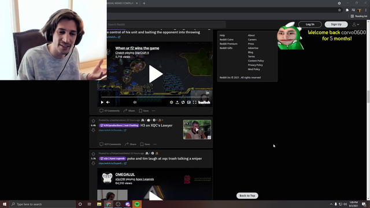
Task: Save the H3 lawyer post
Action: click(145, 144)
